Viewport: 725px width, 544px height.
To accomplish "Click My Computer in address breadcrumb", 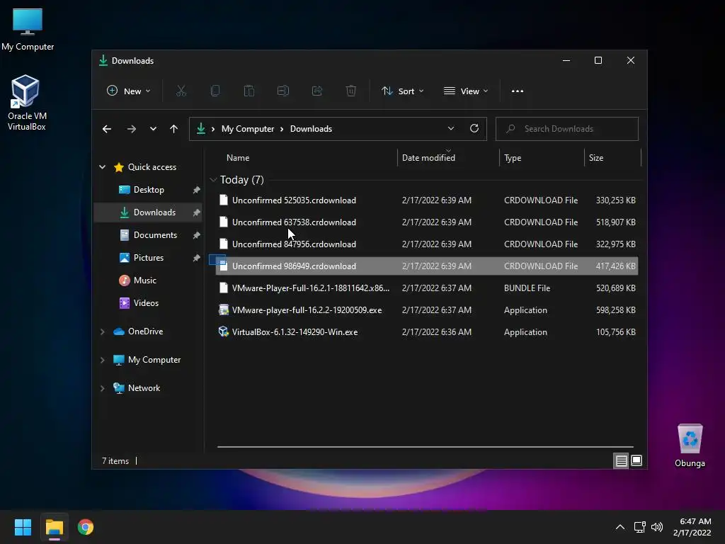I will coord(248,129).
